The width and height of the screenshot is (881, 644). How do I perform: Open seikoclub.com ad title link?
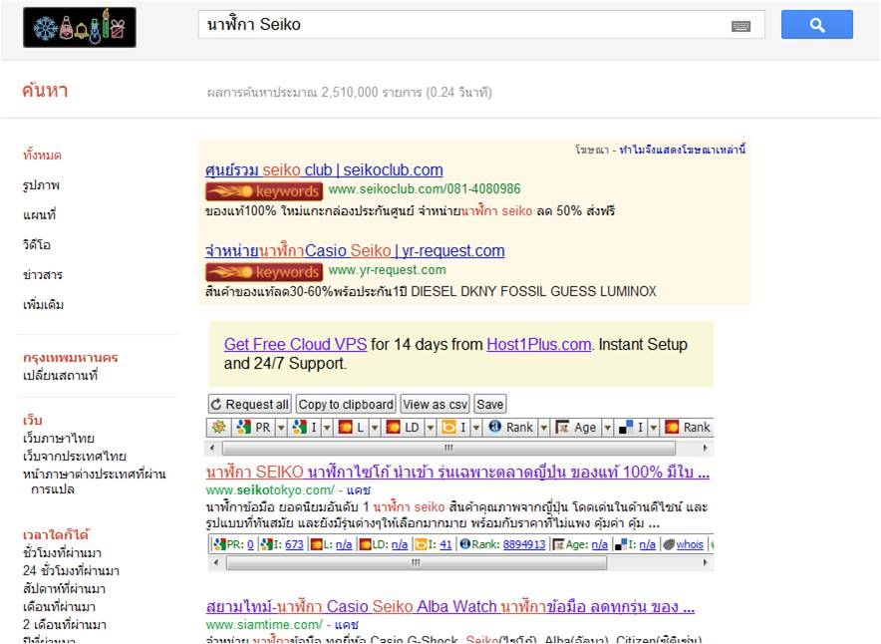point(324,169)
